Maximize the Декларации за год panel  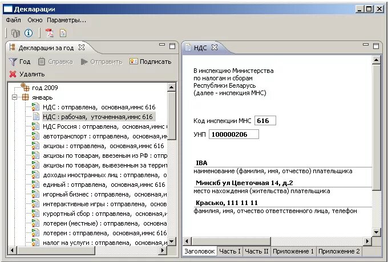[172, 46]
